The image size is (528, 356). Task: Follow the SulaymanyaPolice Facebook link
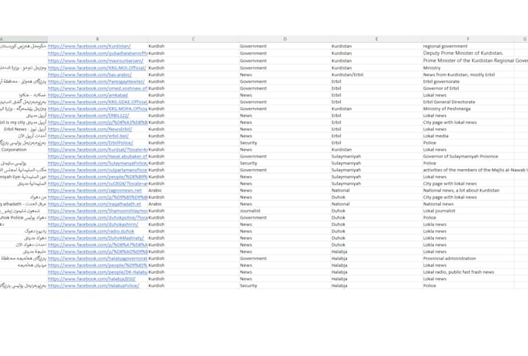(98, 163)
